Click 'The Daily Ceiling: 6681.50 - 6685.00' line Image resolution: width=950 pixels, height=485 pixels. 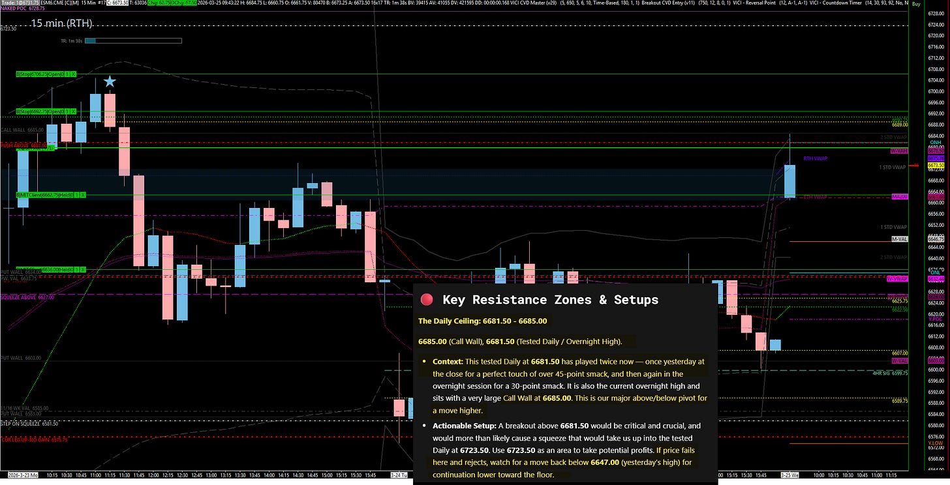[x=482, y=321]
